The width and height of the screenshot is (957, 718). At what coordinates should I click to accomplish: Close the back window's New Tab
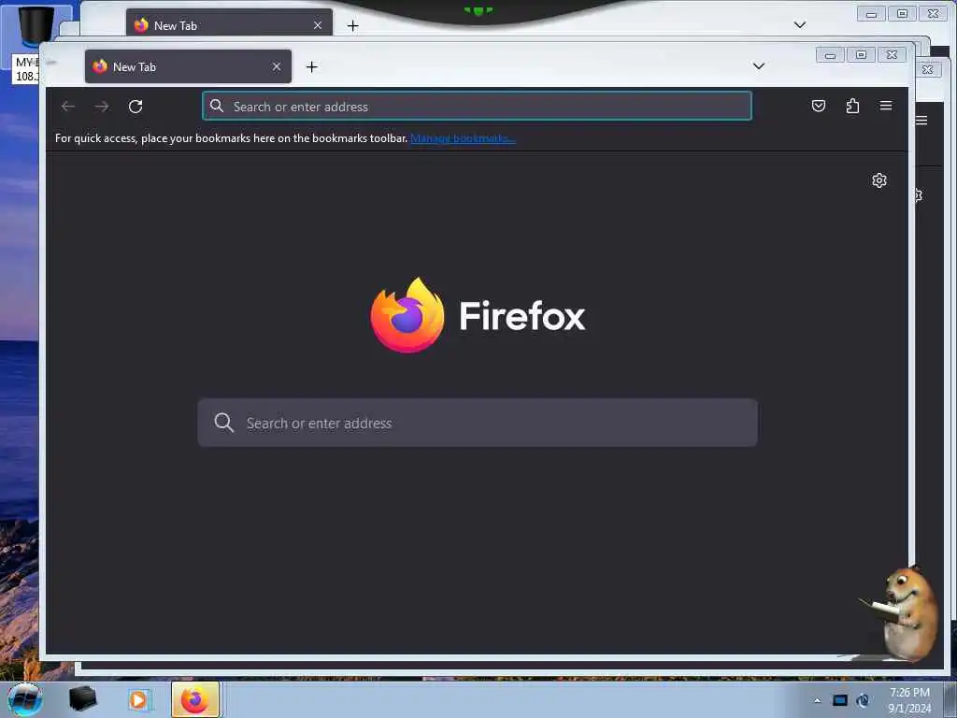click(318, 25)
